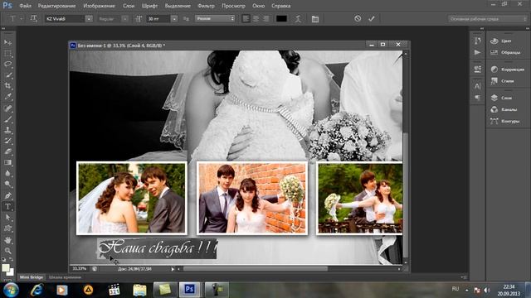
Task: Select the Crop tool
Action: point(7,86)
